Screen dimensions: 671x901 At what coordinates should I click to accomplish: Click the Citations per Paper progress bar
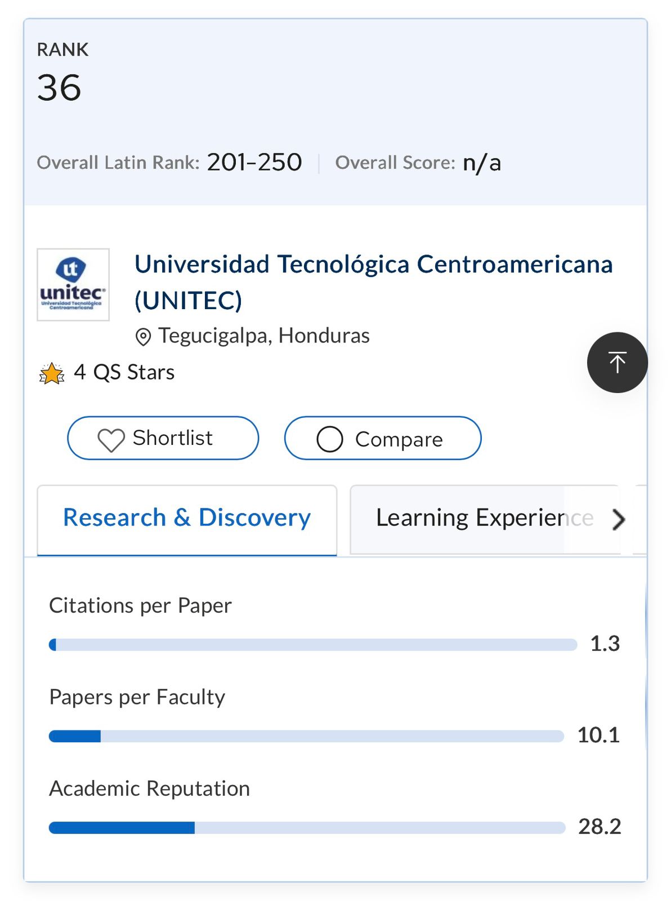(x=313, y=644)
